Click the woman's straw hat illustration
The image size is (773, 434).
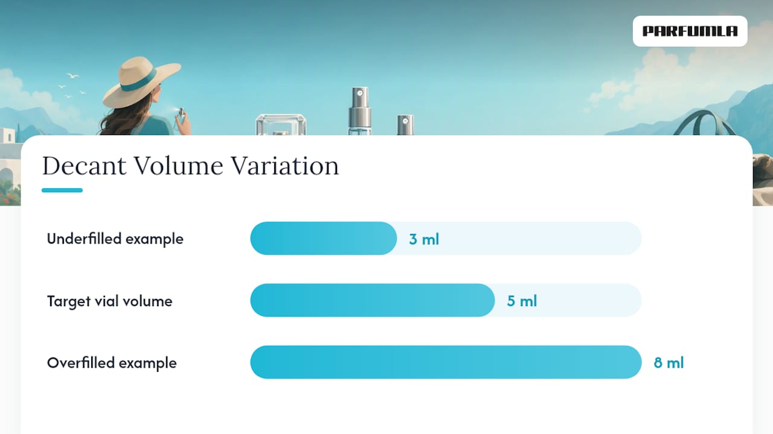pyautogui.click(x=141, y=81)
